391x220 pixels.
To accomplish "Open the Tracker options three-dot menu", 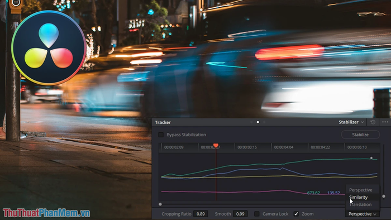I will pyautogui.click(x=385, y=122).
